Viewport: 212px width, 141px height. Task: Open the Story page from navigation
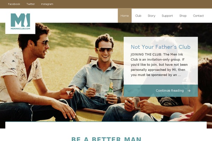[x=152, y=16]
